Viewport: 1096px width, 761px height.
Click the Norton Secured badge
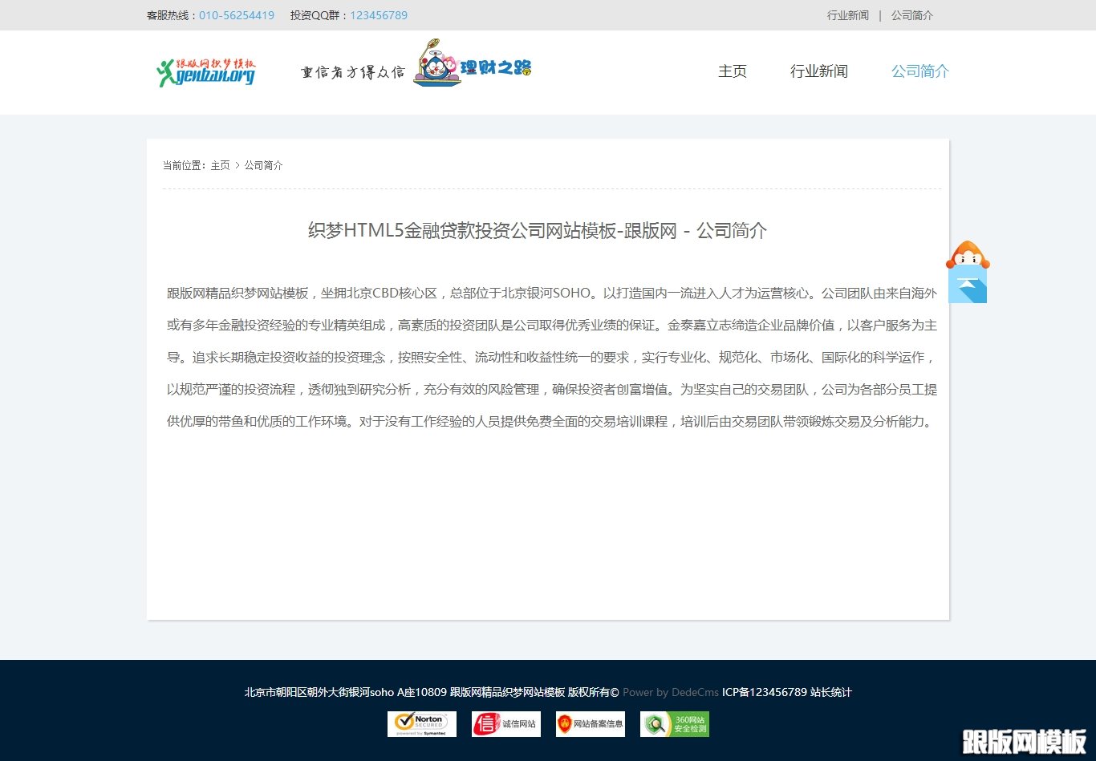421,723
